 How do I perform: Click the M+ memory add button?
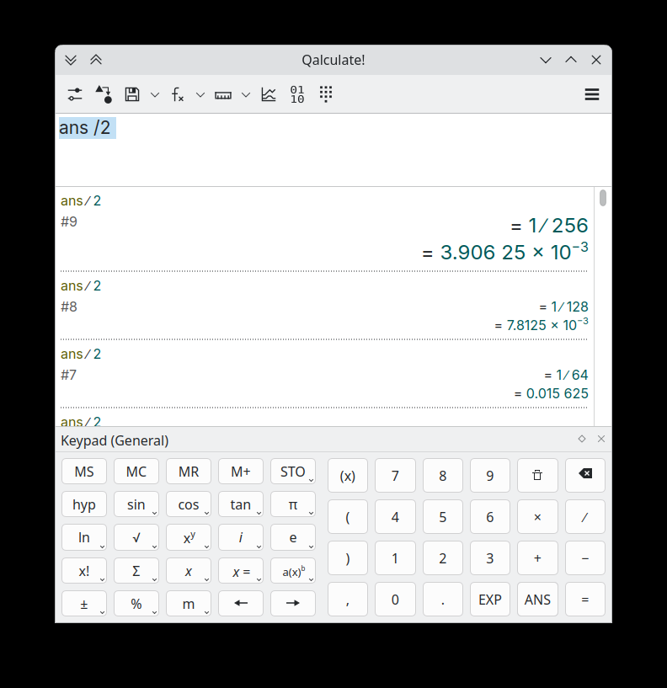click(x=241, y=472)
